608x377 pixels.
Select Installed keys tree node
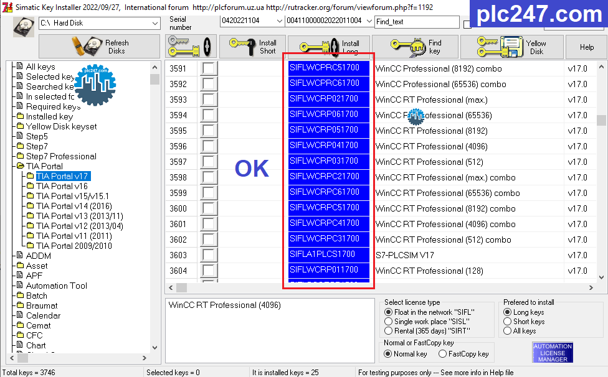click(x=49, y=116)
